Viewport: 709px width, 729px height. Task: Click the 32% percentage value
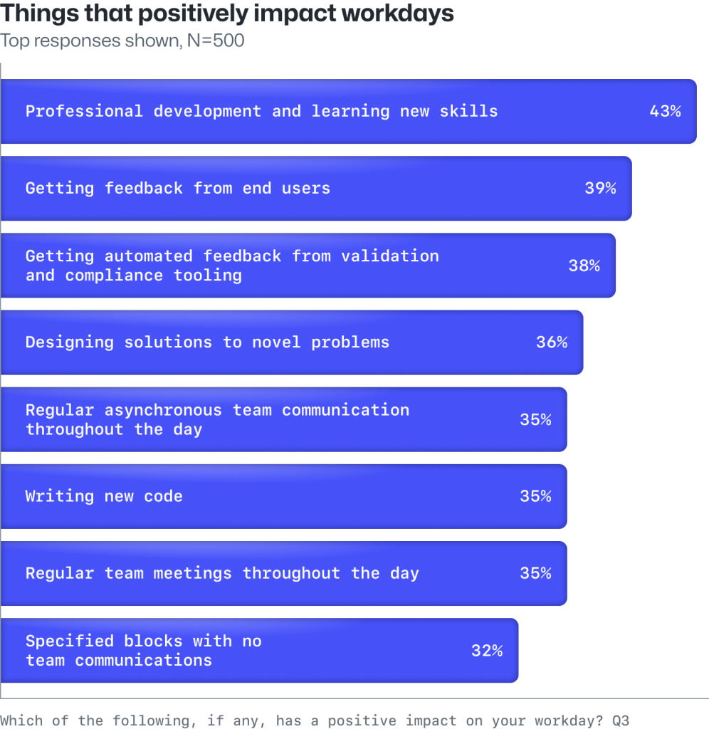click(487, 650)
